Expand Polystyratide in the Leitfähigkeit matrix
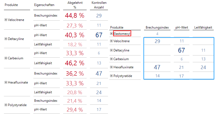The image size is (217, 114). 111,76
